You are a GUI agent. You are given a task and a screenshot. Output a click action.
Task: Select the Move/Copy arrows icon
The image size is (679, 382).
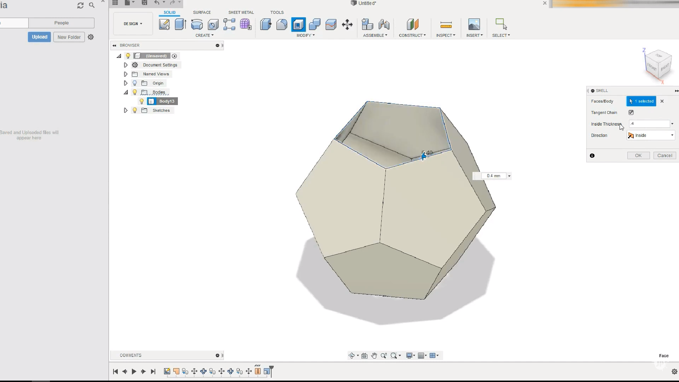347,24
